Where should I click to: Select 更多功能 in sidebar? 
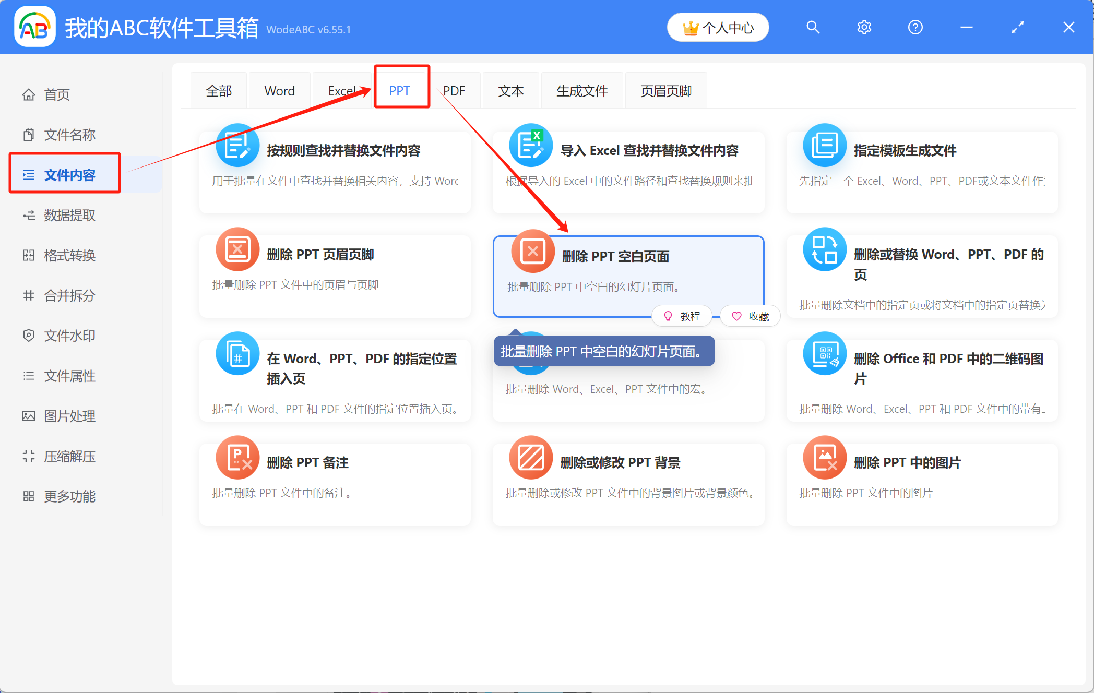(69, 496)
